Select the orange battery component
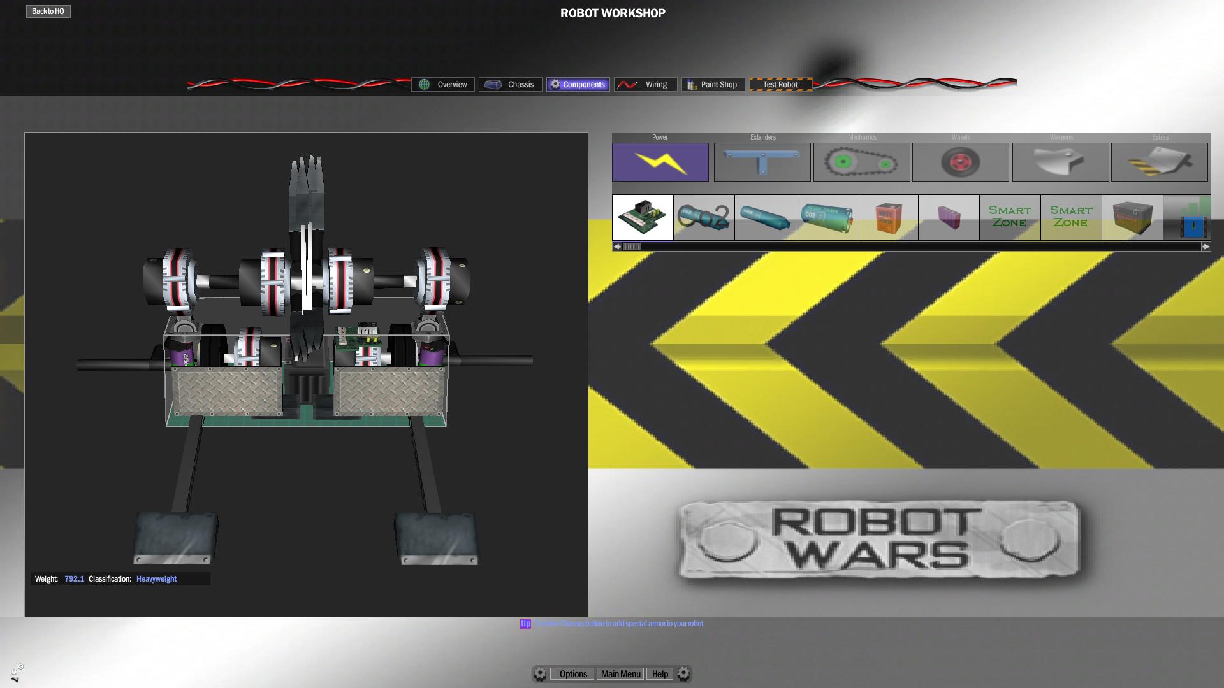This screenshot has height=688, width=1224. click(887, 217)
